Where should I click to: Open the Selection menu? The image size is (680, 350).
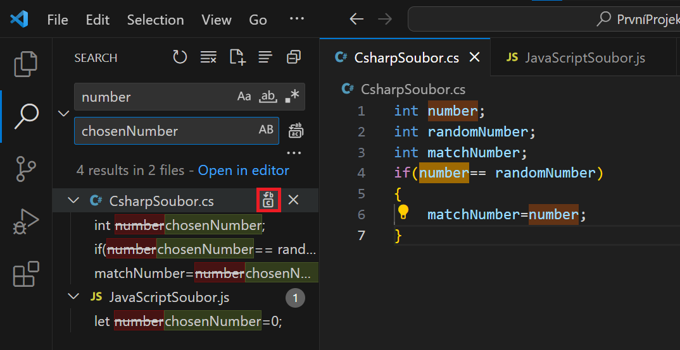(155, 20)
